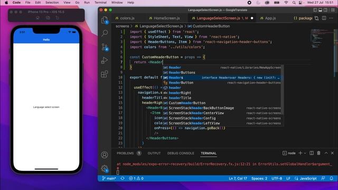This screenshot has width=338, height=190.
Task: Rotate the simulator device
Action: click(57, 17)
